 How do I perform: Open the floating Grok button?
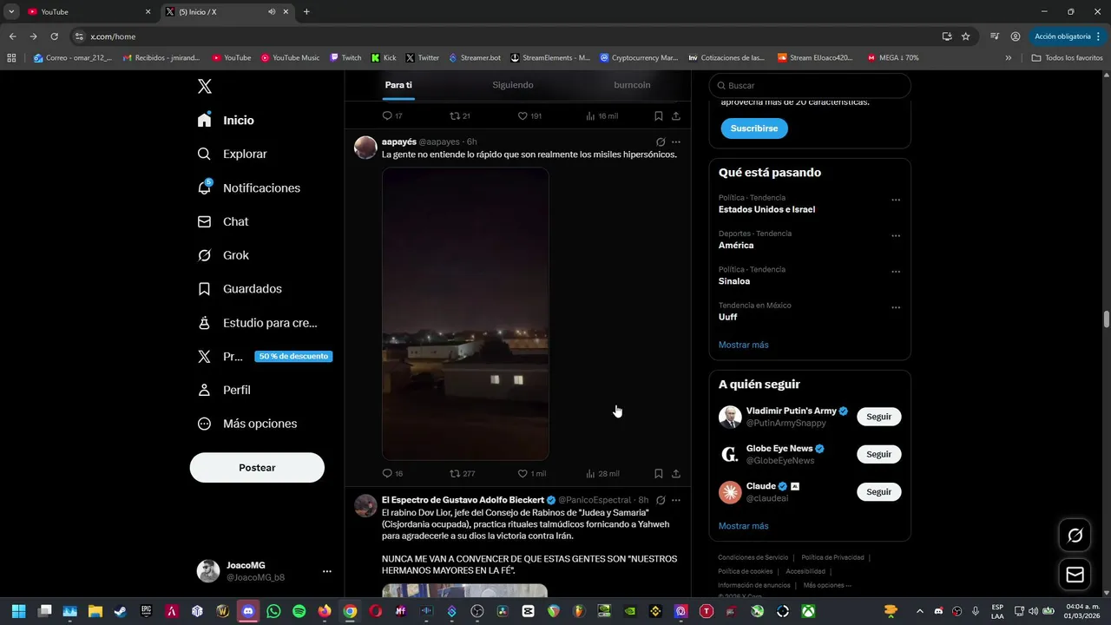pos(1075,536)
